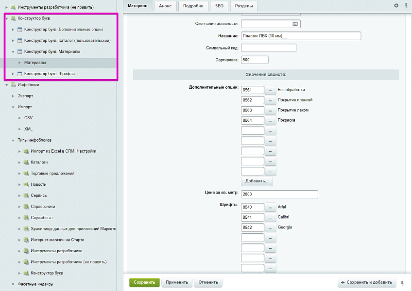
Task: Click the pin icon beside Сохранить и добавить
Action: [402, 282]
